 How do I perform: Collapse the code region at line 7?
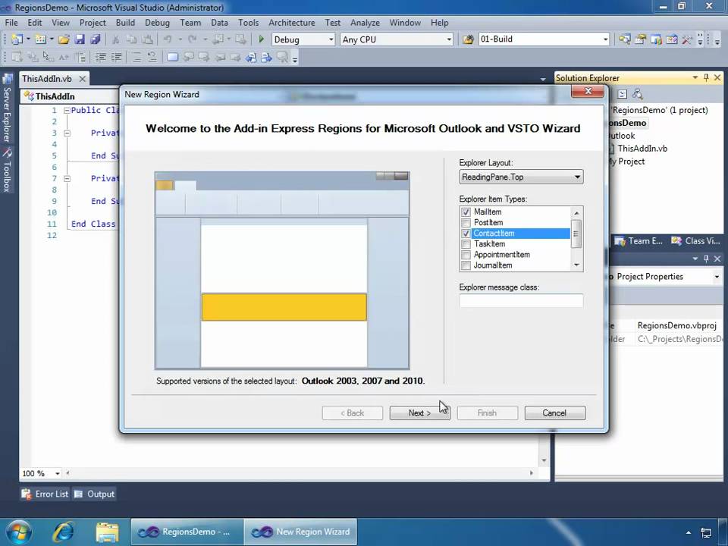coord(67,179)
